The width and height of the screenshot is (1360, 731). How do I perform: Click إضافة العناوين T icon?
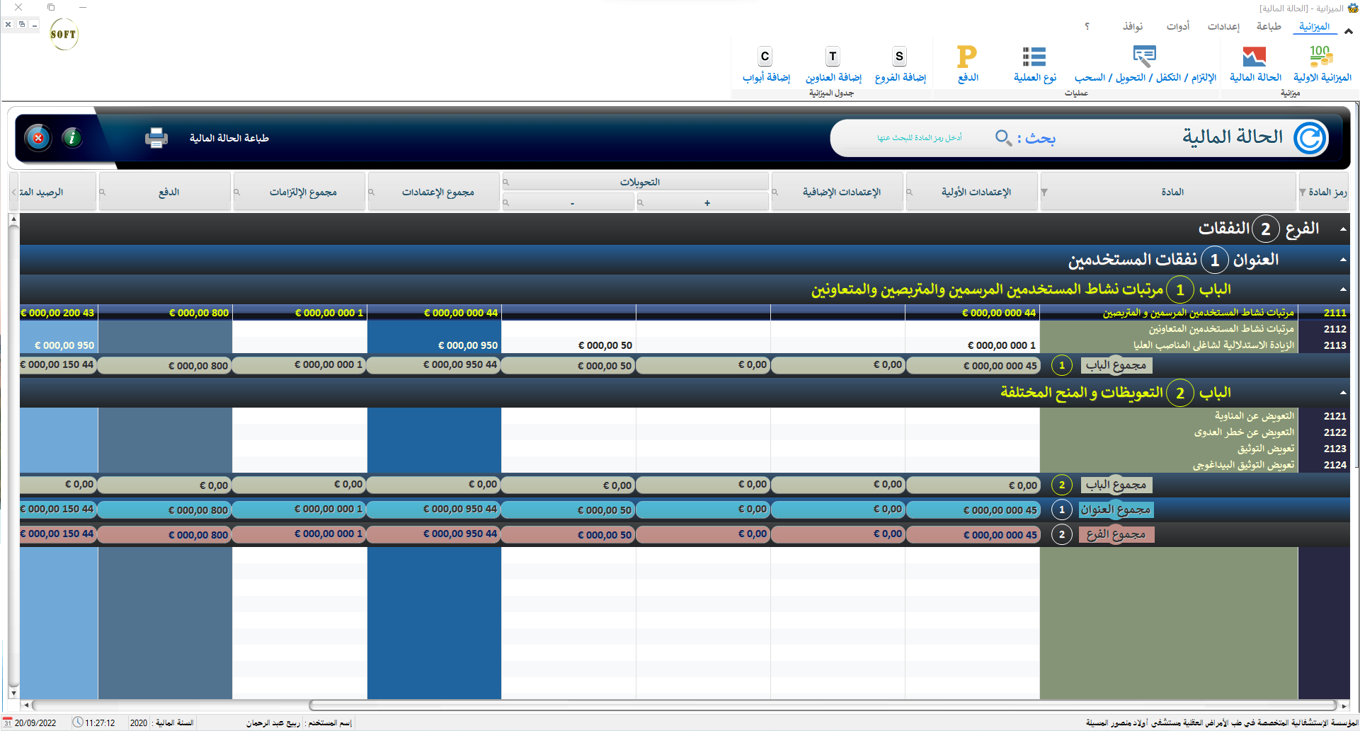pyautogui.click(x=833, y=57)
